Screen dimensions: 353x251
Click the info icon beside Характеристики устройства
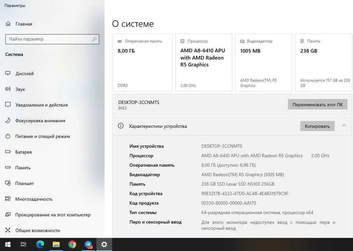tap(120, 126)
